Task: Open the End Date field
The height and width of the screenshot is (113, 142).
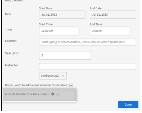Action: (x=113, y=15)
